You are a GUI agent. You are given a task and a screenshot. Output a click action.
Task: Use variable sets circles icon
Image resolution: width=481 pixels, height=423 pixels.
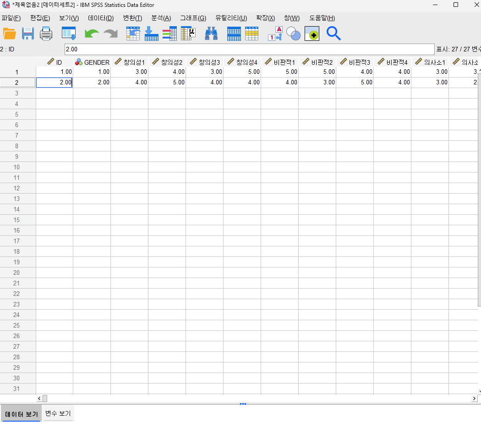point(293,33)
